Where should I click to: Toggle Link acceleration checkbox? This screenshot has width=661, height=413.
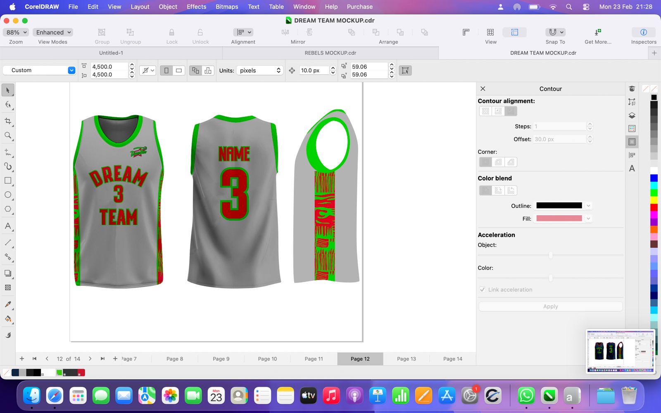[483, 290]
